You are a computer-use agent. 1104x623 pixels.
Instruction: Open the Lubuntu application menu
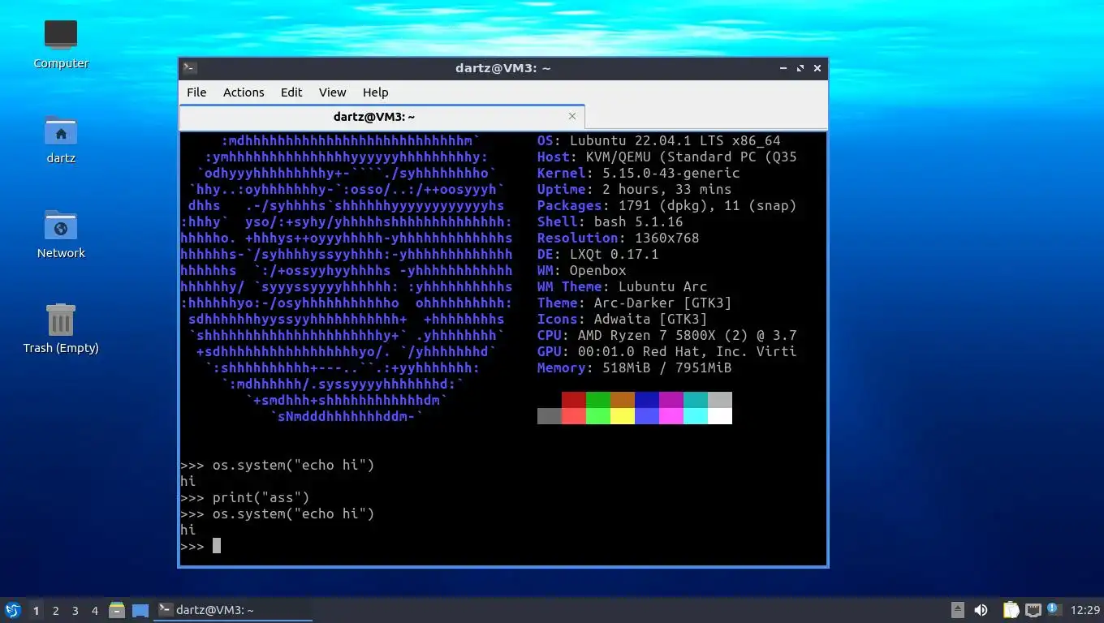(x=12, y=610)
